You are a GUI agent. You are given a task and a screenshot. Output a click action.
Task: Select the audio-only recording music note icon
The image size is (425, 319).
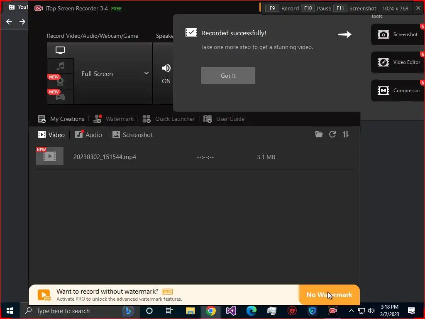[x=60, y=66]
